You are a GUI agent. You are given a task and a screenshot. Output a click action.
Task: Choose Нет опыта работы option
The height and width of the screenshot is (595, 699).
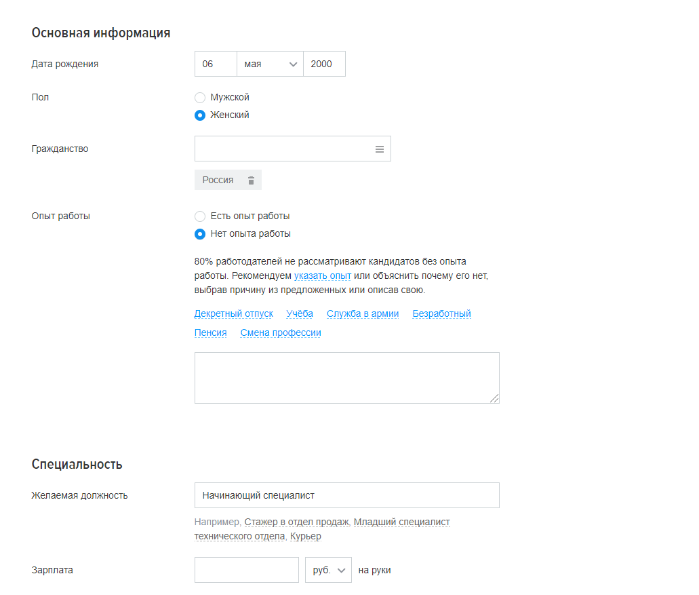click(x=200, y=234)
